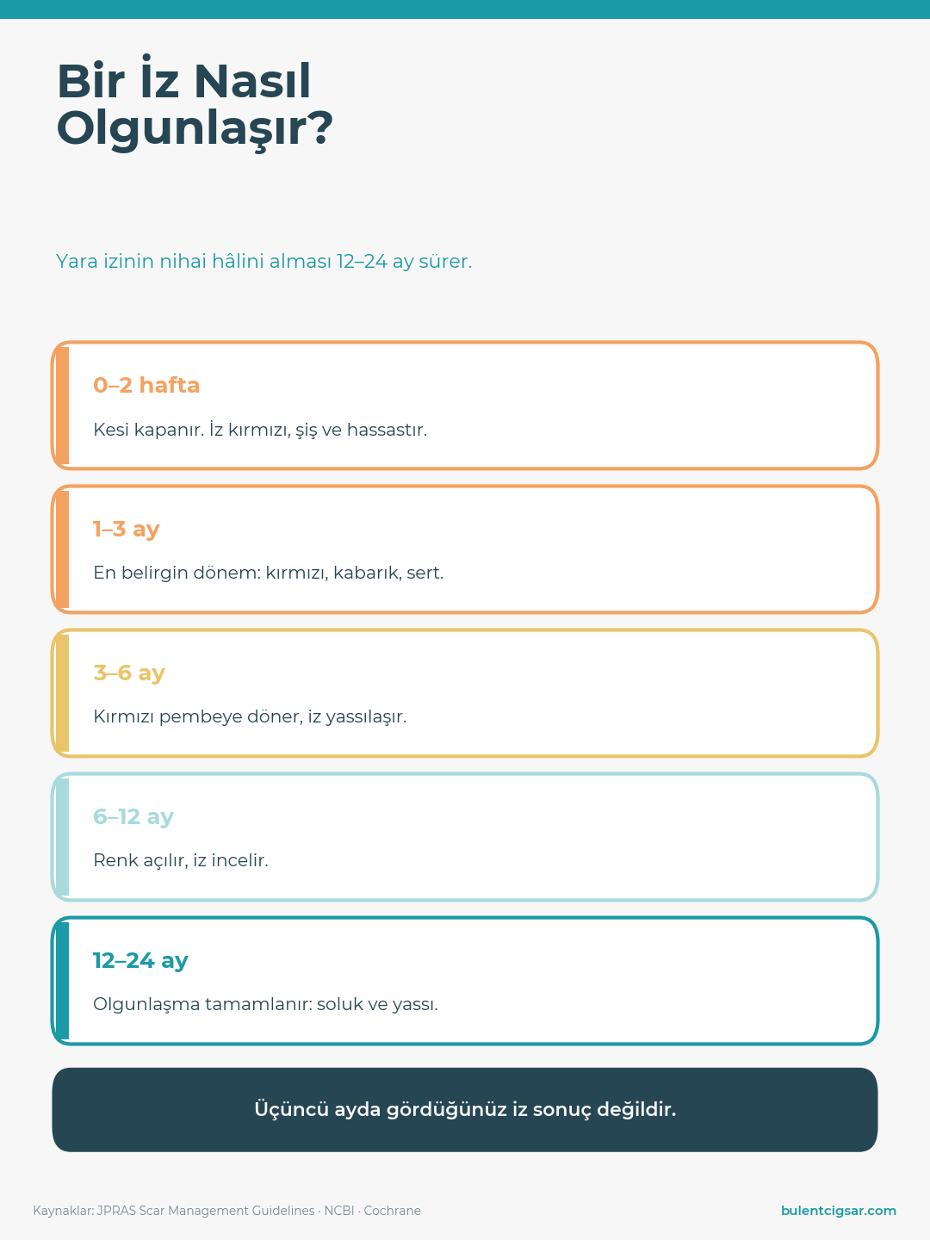This screenshot has width=930, height=1240.
Task: Click the dark banner 'Üçüncü ayda gördüğünüz iz sonuç değildir.'
Action: coord(465,1110)
